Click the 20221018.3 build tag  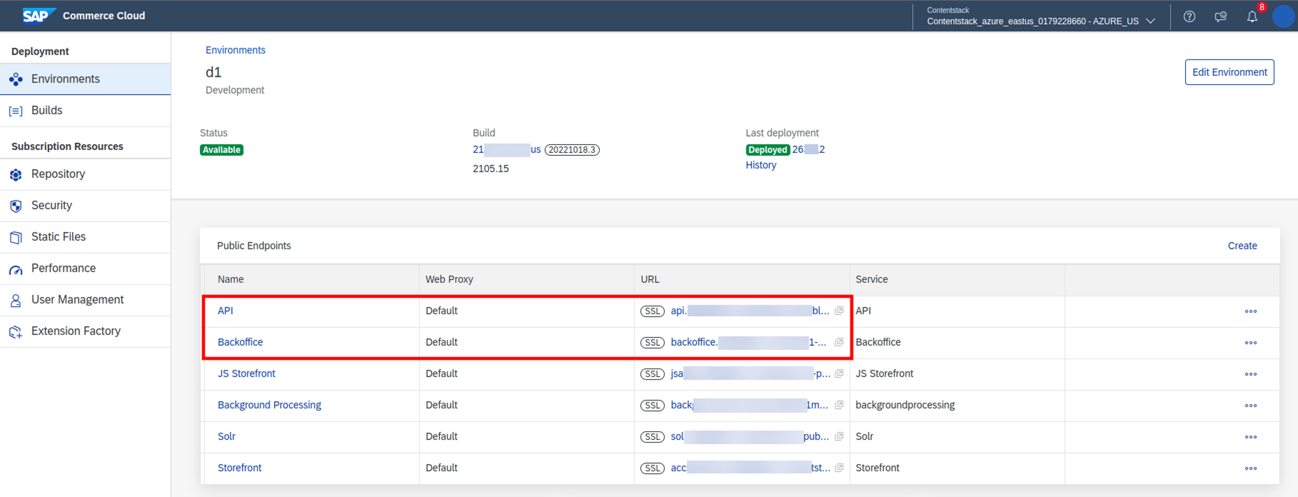tap(572, 150)
